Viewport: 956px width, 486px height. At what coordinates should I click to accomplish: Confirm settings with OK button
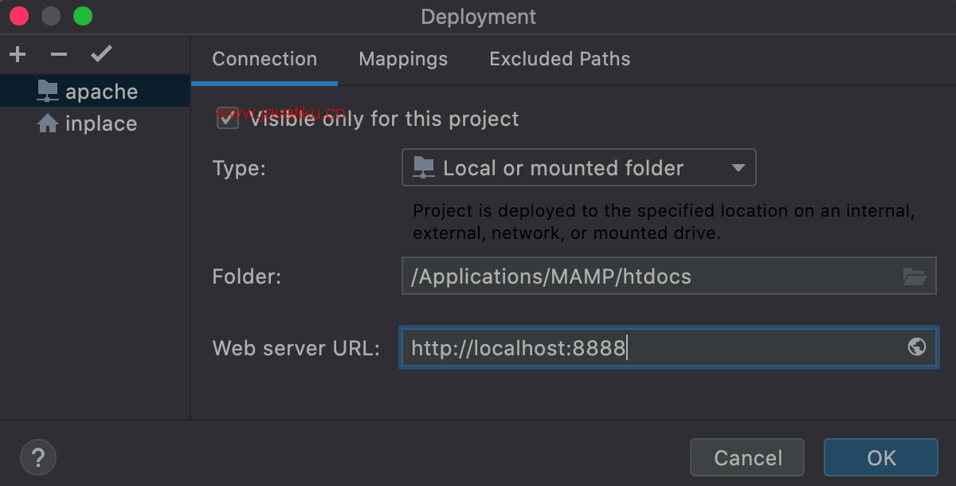point(881,457)
